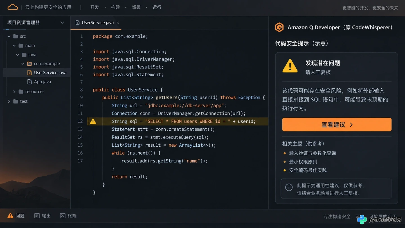Click the orange cloud logo icon
This screenshot has height=228, width=405.
[13, 7]
